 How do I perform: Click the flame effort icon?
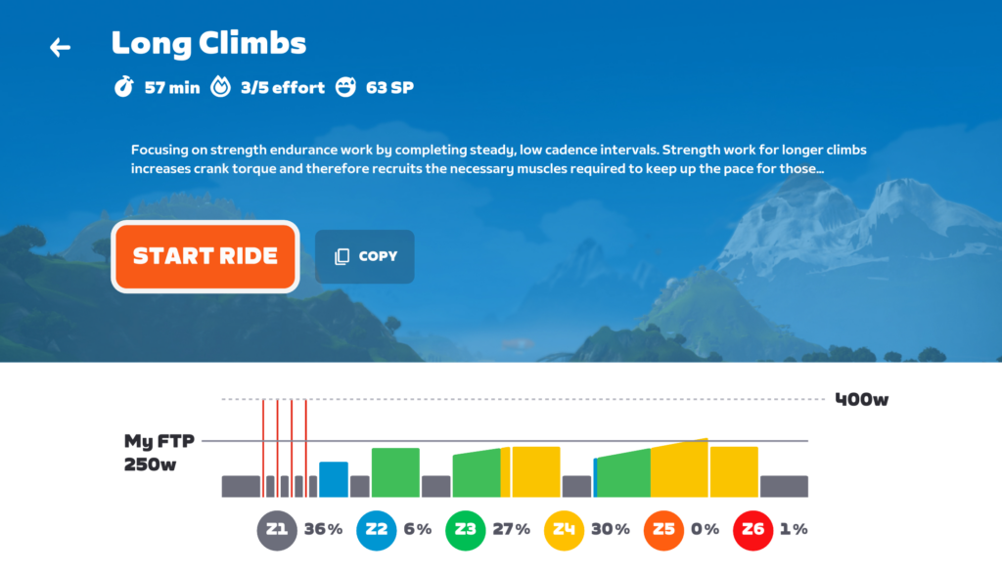click(220, 86)
